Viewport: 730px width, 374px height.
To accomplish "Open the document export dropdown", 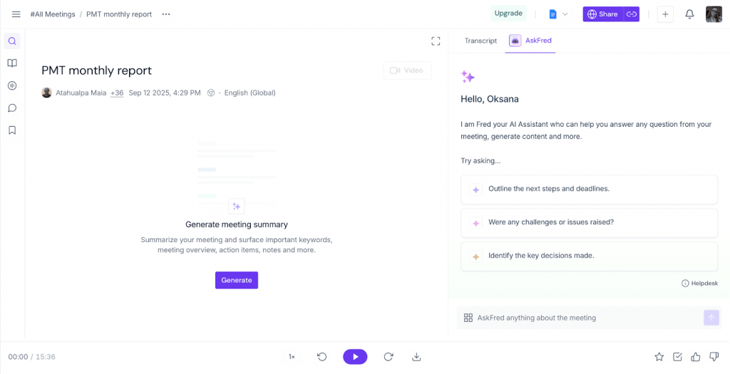I will (558, 14).
